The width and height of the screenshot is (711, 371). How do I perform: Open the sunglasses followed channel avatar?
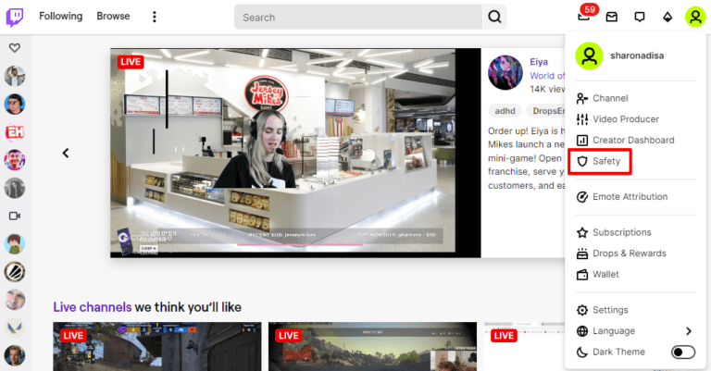pyautogui.click(x=15, y=105)
